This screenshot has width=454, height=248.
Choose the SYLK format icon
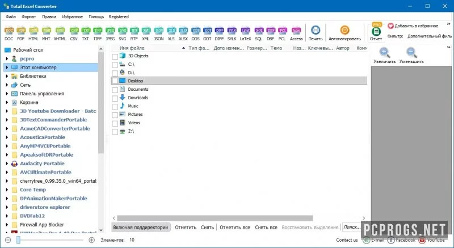(x=232, y=31)
